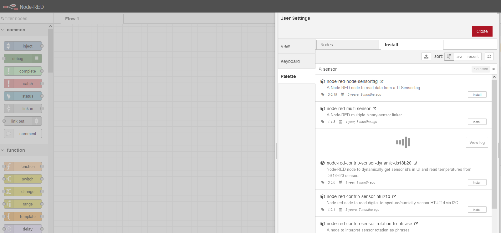Select the link out node
Screen dimensions: 501x233
tap(23, 121)
